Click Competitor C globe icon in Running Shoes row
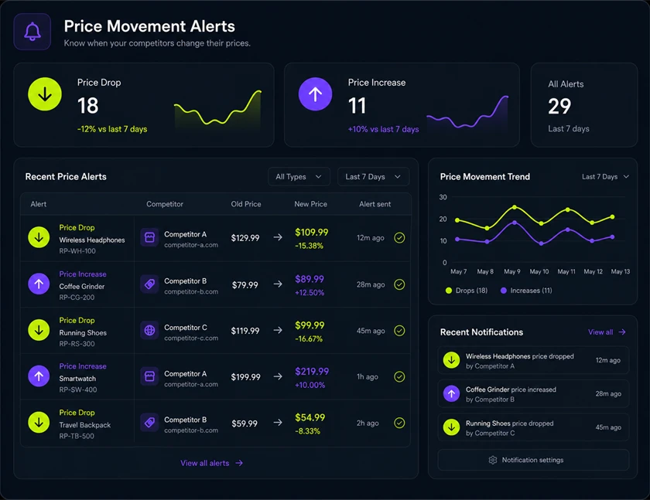Image resolution: width=650 pixels, height=500 pixels. tap(149, 330)
